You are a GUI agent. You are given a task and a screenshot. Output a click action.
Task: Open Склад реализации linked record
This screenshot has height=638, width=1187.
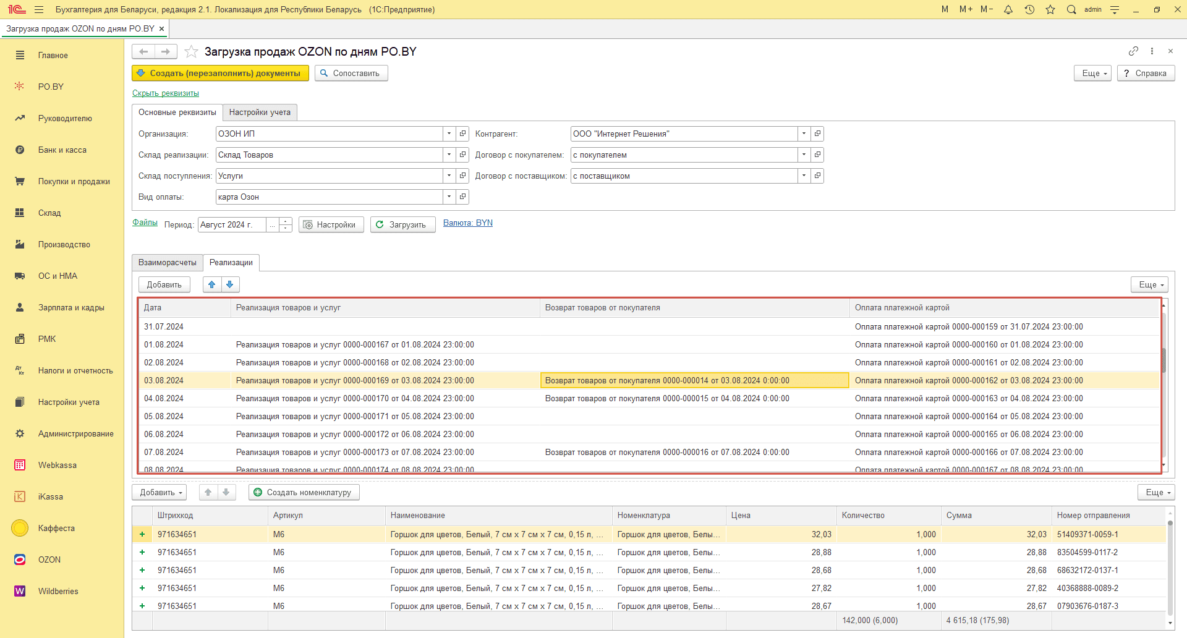[x=462, y=155]
